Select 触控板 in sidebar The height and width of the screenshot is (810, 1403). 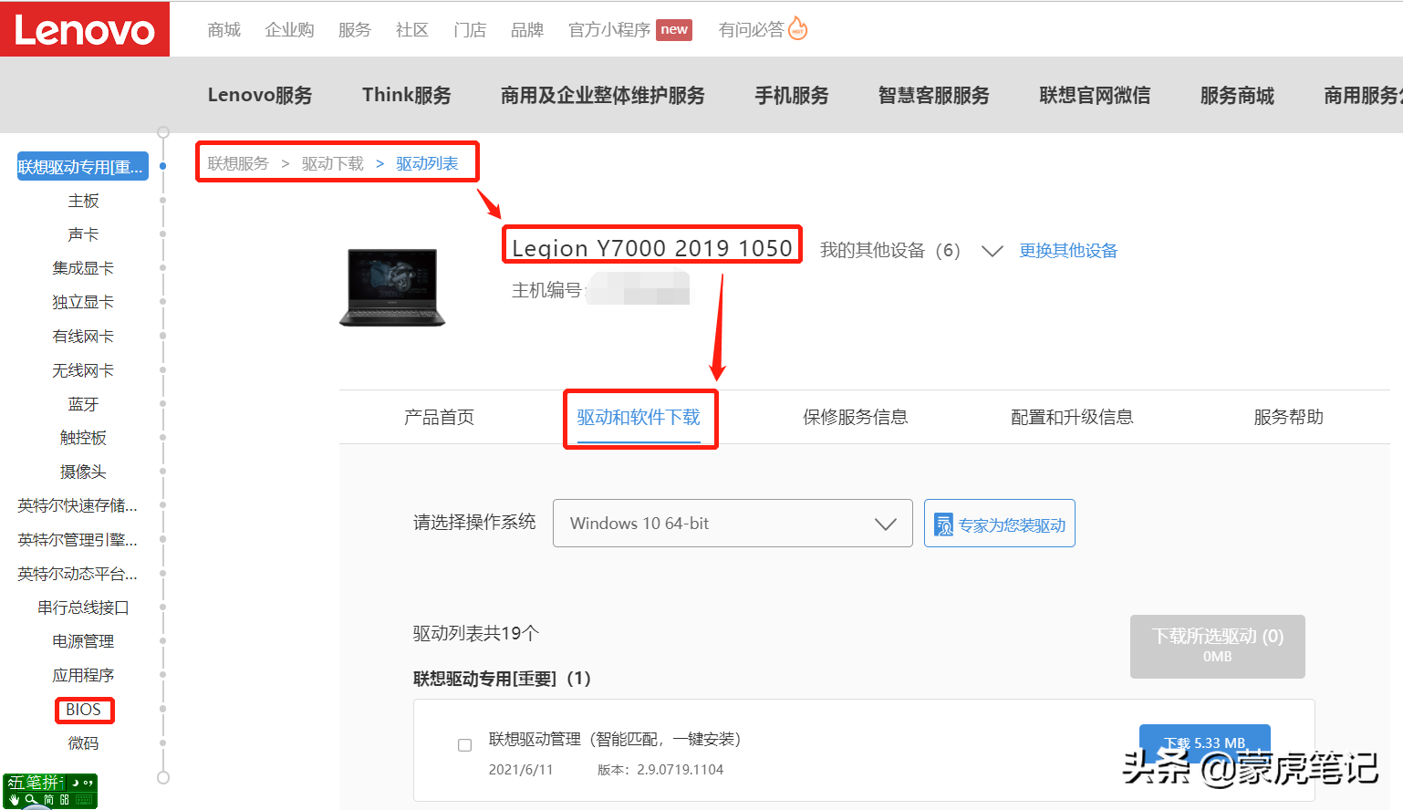click(83, 438)
